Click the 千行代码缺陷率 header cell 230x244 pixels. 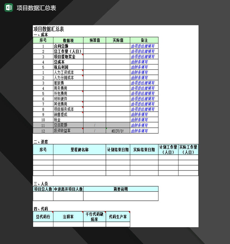(94, 217)
